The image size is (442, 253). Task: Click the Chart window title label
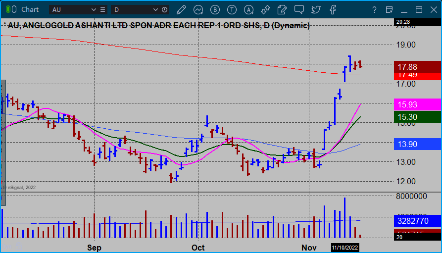[30, 9]
